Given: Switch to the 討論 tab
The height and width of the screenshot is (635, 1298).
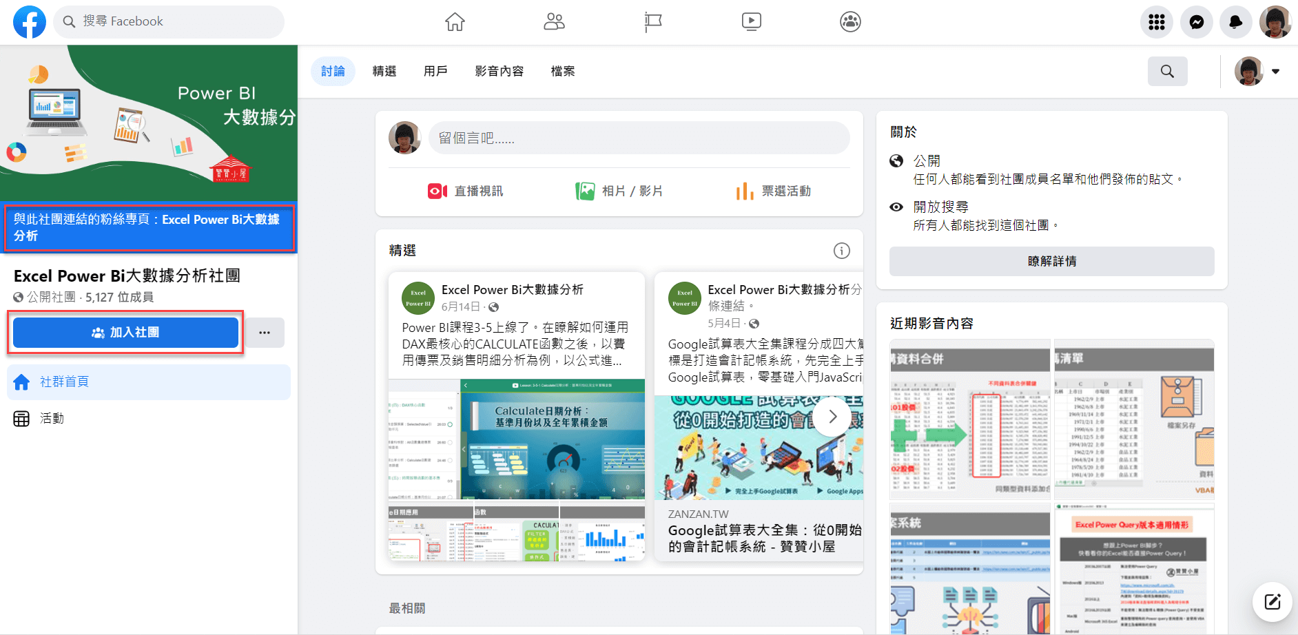Looking at the screenshot, I should (333, 71).
